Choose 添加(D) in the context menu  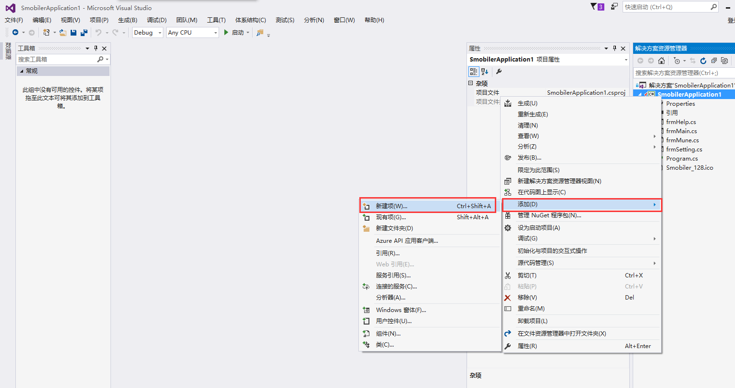(x=582, y=205)
